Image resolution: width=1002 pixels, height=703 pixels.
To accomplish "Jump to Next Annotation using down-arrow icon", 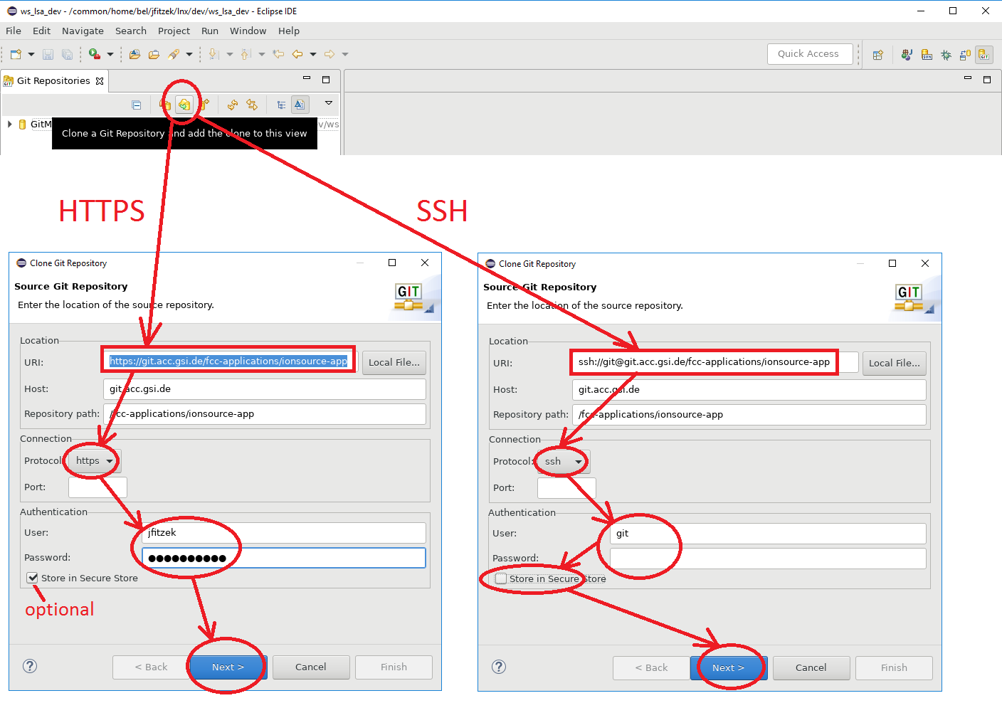I will (x=213, y=54).
